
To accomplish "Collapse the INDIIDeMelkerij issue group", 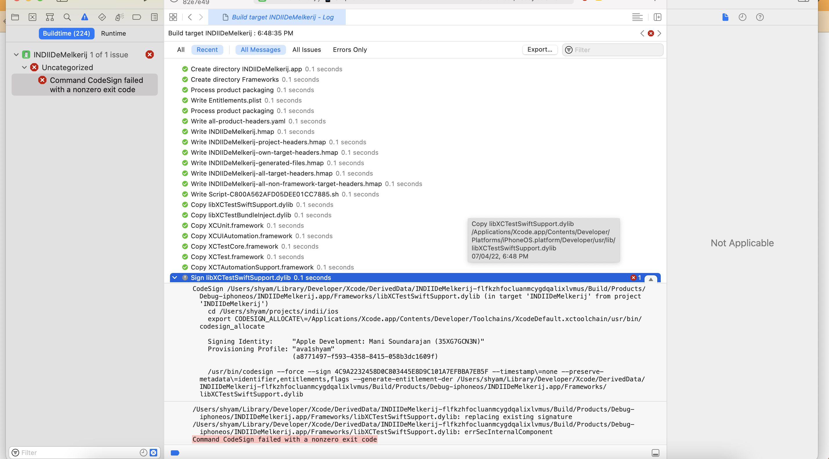I will point(16,55).
